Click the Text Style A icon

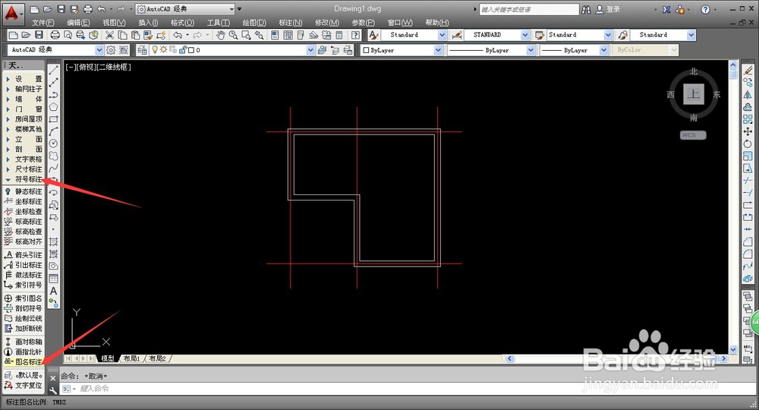tap(373, 35)
